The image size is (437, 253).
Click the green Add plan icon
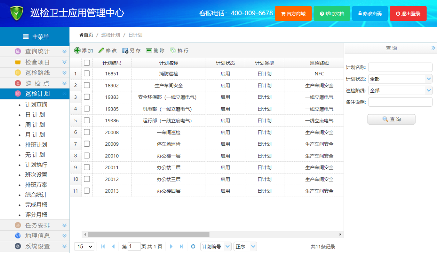coord(77,50)
